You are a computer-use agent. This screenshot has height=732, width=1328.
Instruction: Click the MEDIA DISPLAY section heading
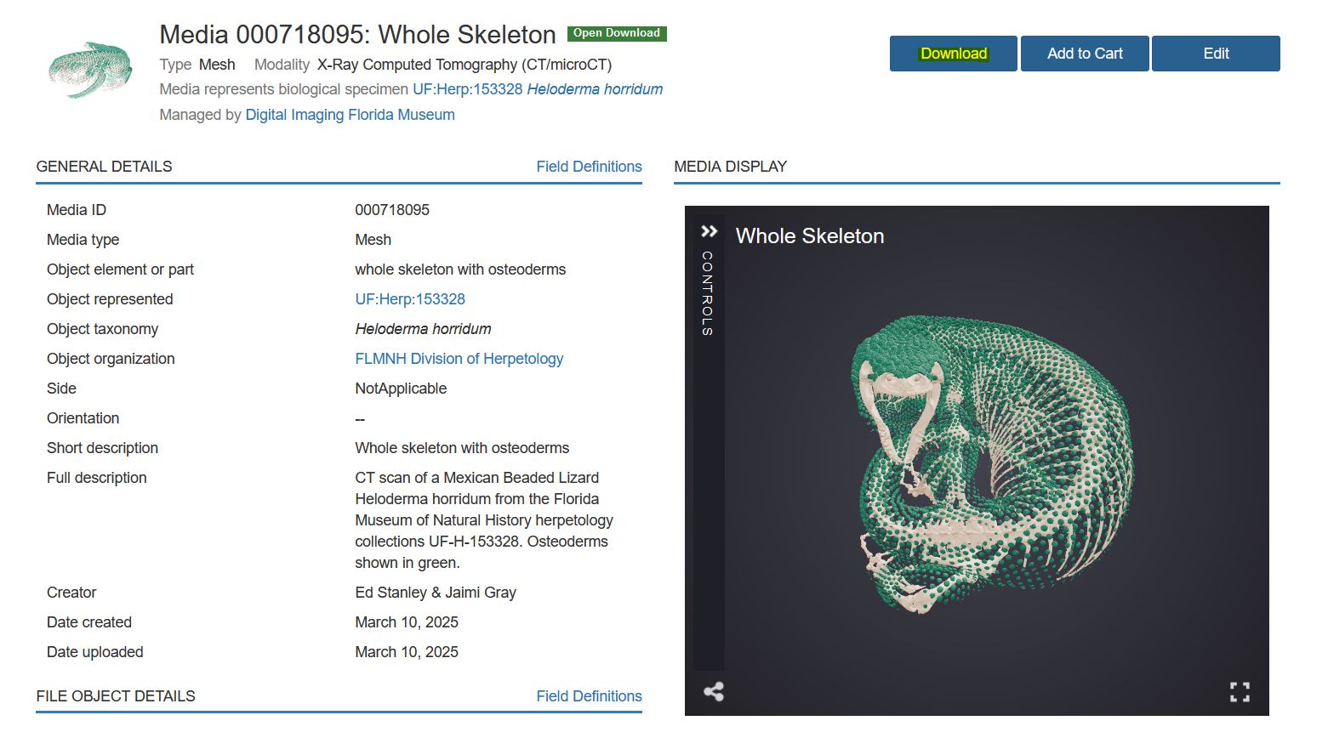click(730, 167)
